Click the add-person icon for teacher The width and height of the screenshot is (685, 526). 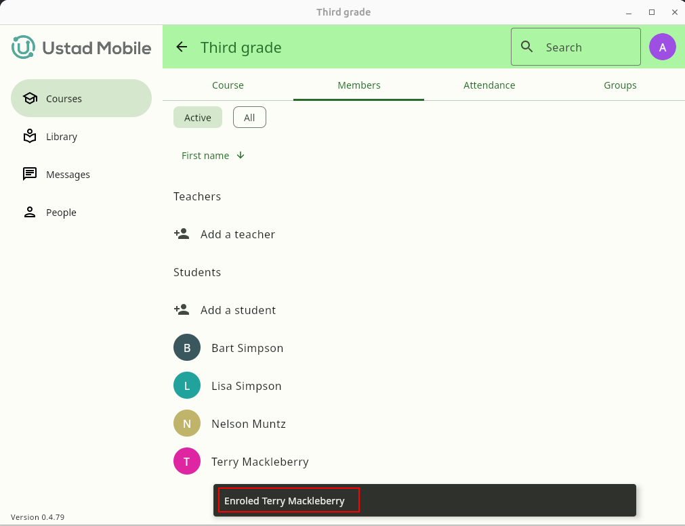tap(182, 234)
